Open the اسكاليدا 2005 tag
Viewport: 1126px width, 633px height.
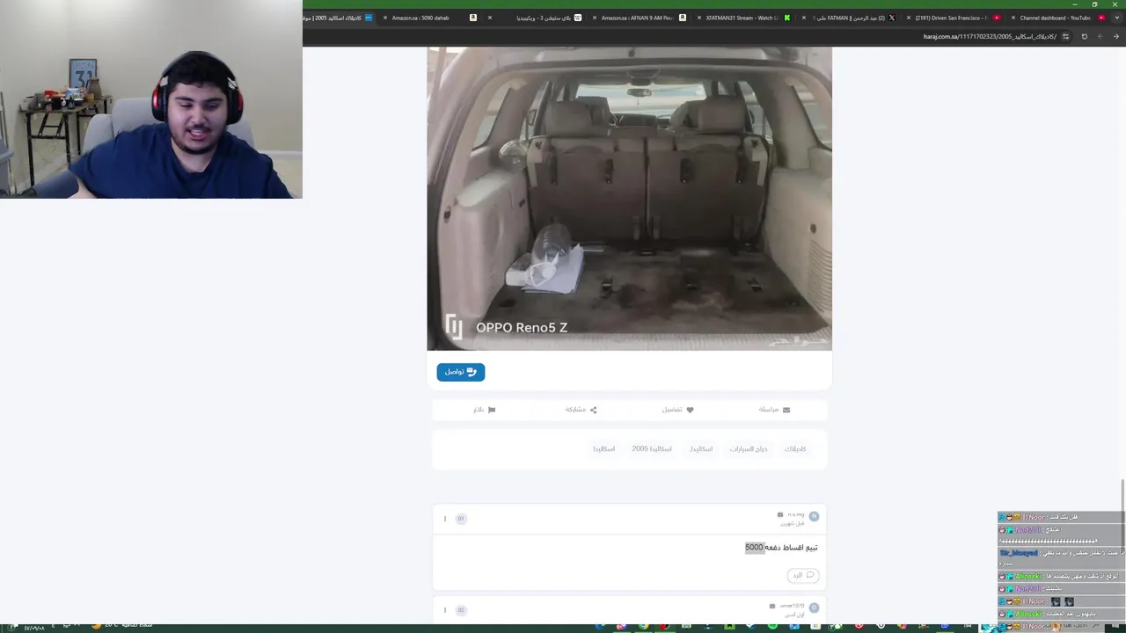pyautogui.click(x=652, y=449)
